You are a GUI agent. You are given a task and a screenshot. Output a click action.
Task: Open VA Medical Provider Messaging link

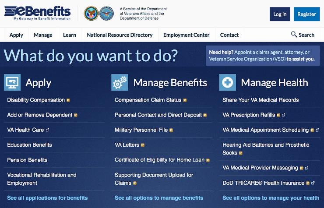[x=260, y=168]
